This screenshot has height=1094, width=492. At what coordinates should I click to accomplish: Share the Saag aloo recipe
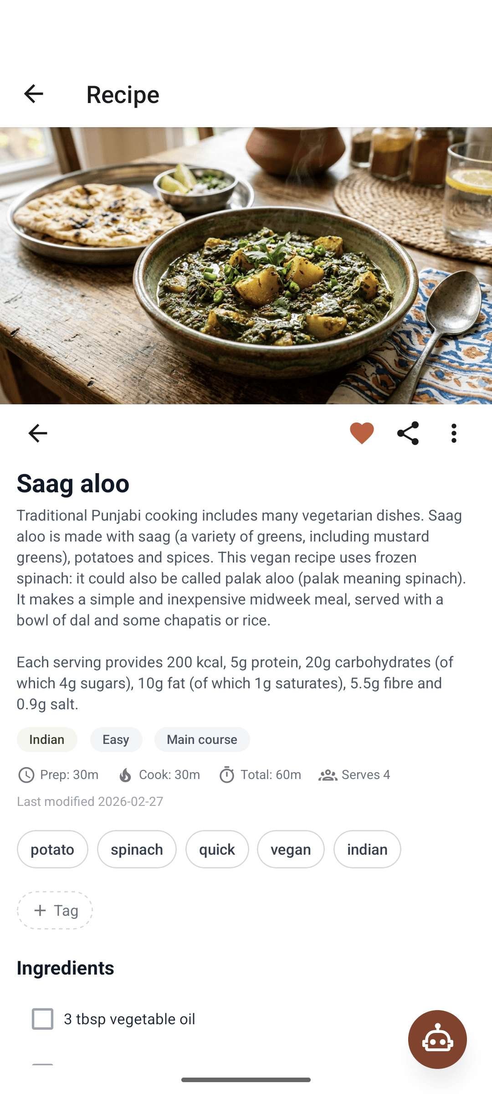click(x=408, y=433)
